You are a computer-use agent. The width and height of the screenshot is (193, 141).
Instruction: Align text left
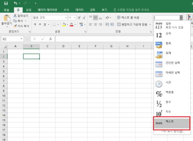tap(90, 25)
